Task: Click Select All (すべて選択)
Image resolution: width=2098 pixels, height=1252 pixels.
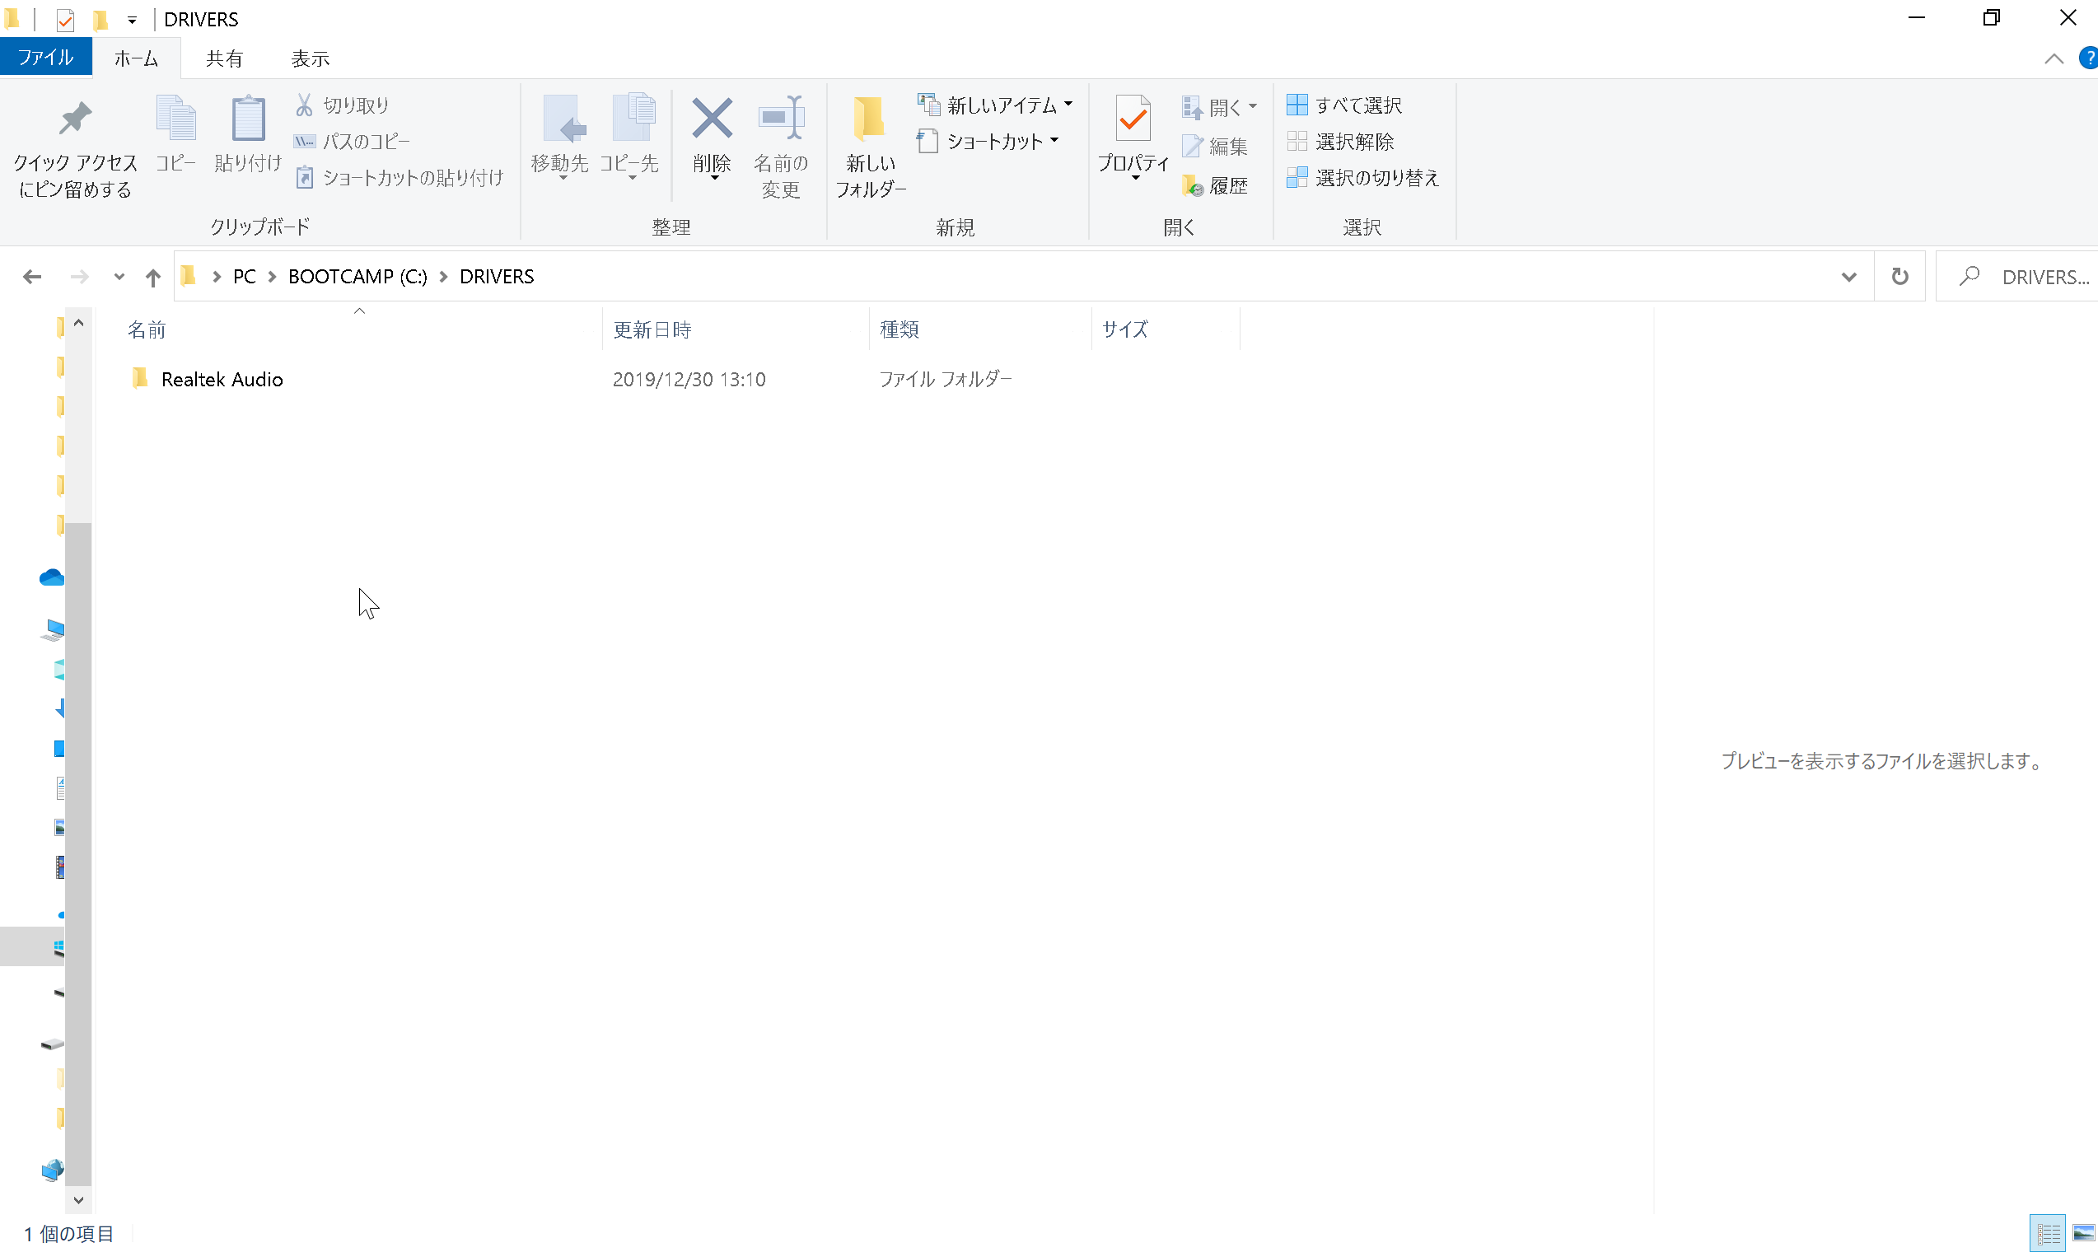Action: coord(1344,105)
